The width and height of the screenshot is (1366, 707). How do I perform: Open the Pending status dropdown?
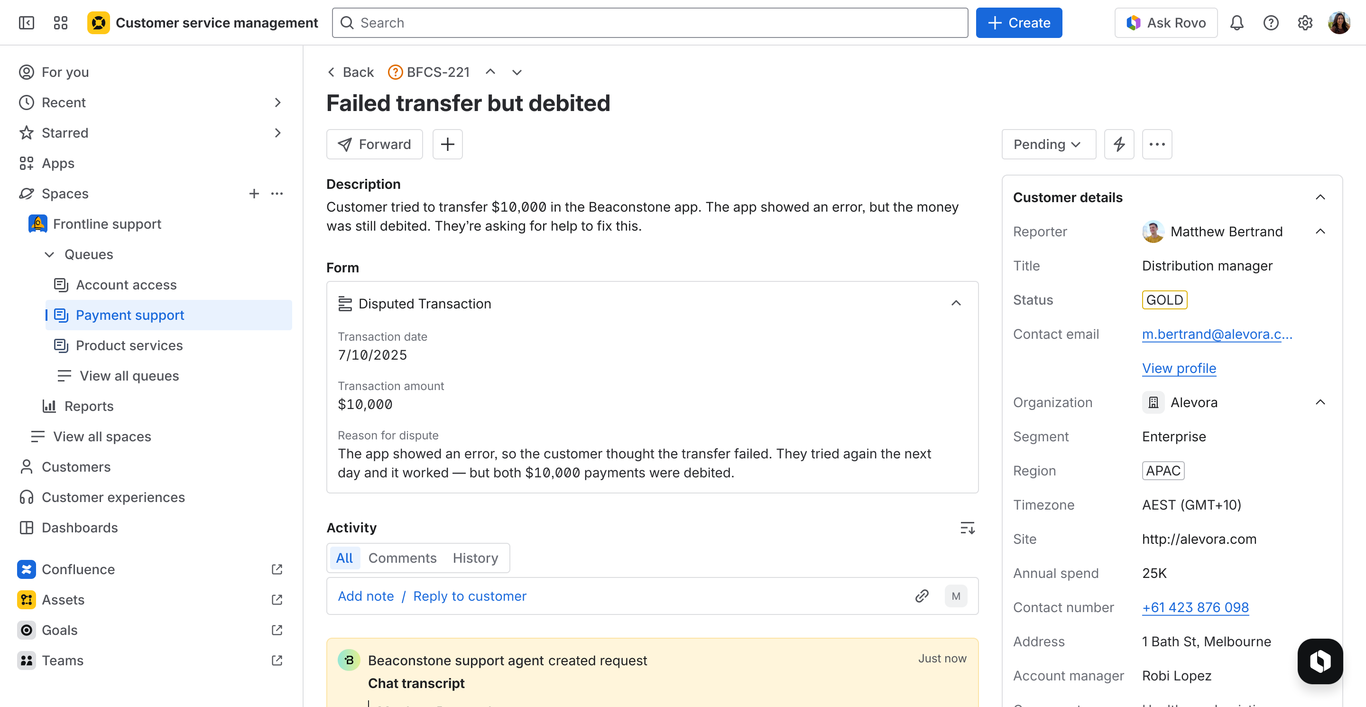[1047, 144]
